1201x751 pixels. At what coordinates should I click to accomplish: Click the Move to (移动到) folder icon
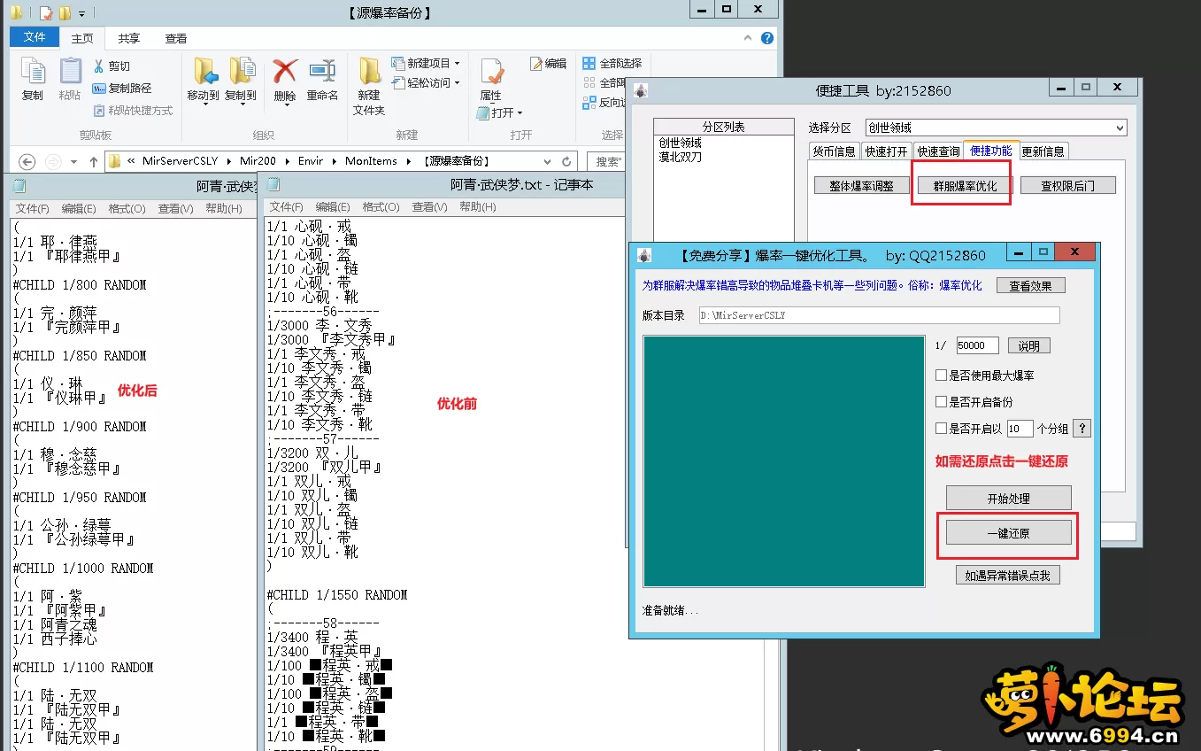point(204,71)
